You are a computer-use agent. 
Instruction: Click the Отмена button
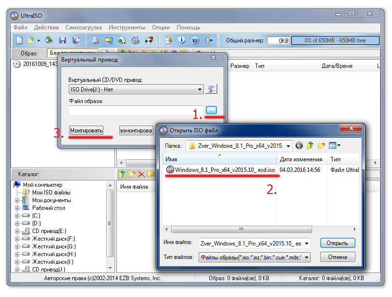point(338,257)
